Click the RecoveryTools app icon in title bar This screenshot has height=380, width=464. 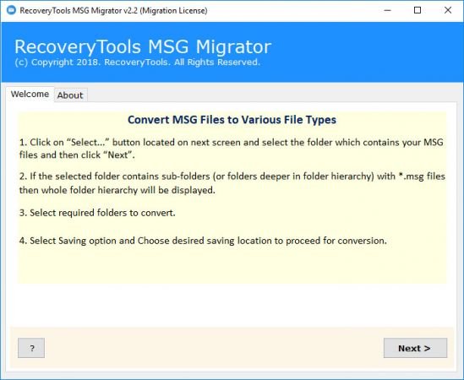pos(11,10)
